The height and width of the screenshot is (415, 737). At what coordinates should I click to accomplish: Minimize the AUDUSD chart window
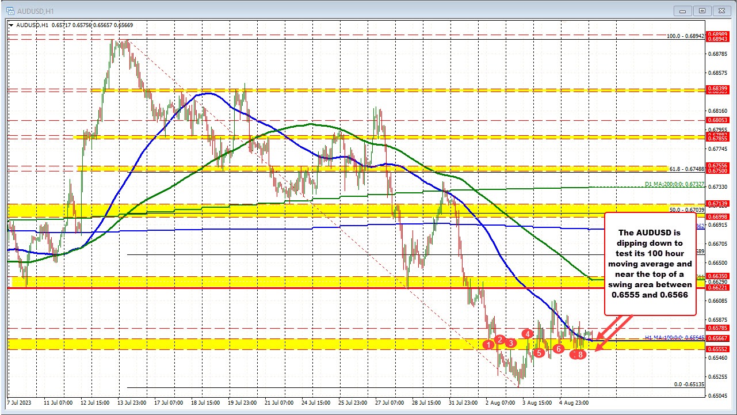(685, 10)
